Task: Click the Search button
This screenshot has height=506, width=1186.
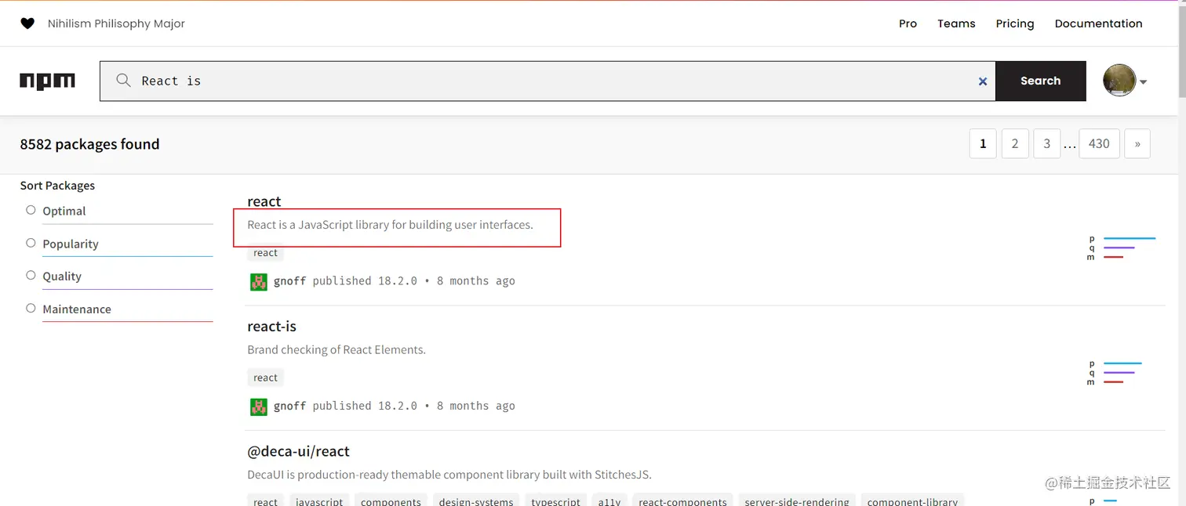Action: (x=1041, y=81)
